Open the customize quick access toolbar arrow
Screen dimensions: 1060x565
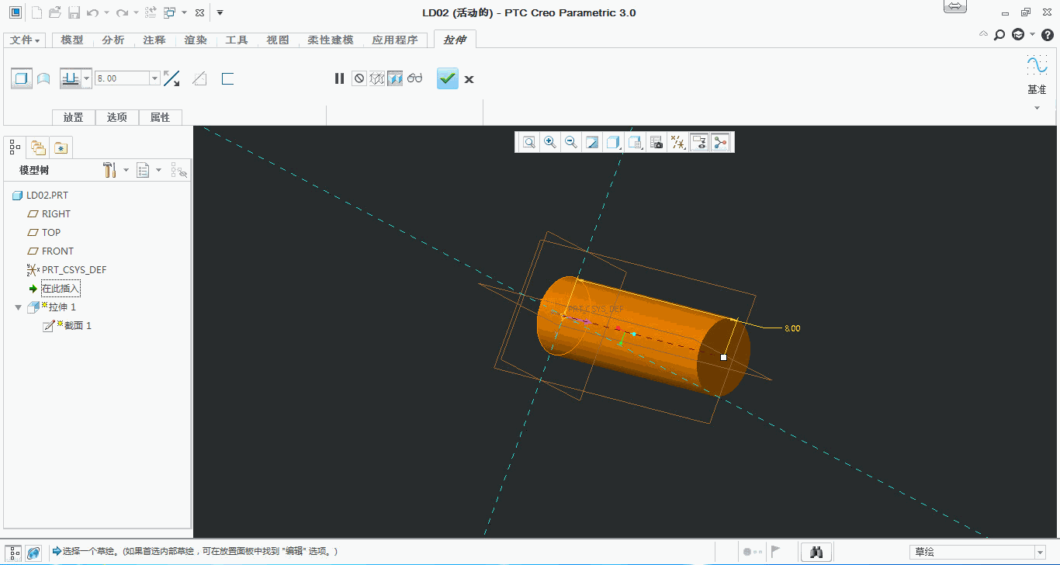pos(220,13)
